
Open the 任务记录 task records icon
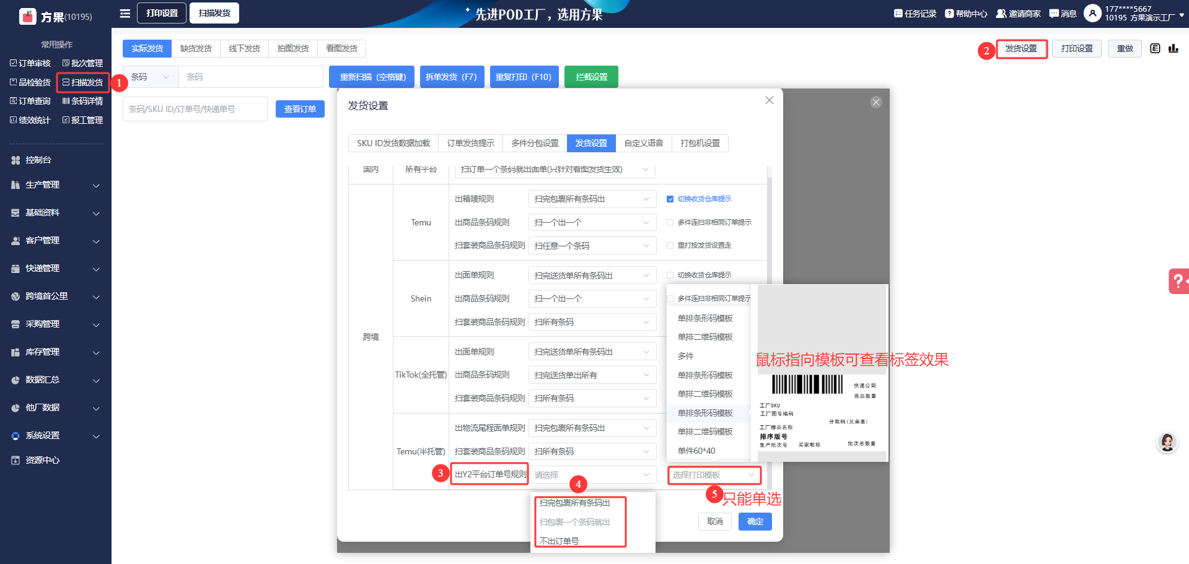pos(898,14)
